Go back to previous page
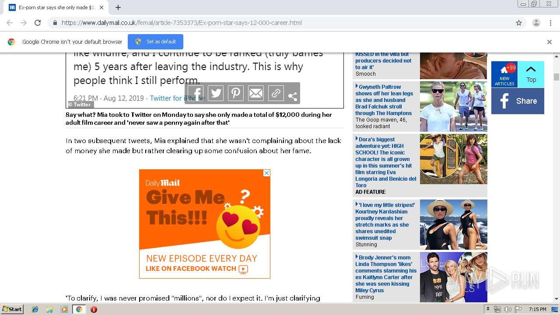Viewport: 560px width, 315px height. (x=10, y=23)
